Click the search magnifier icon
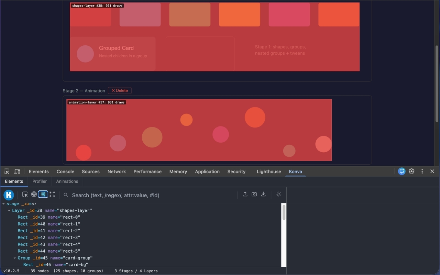Viewport: 440px width, 275px height. (66, 195)
